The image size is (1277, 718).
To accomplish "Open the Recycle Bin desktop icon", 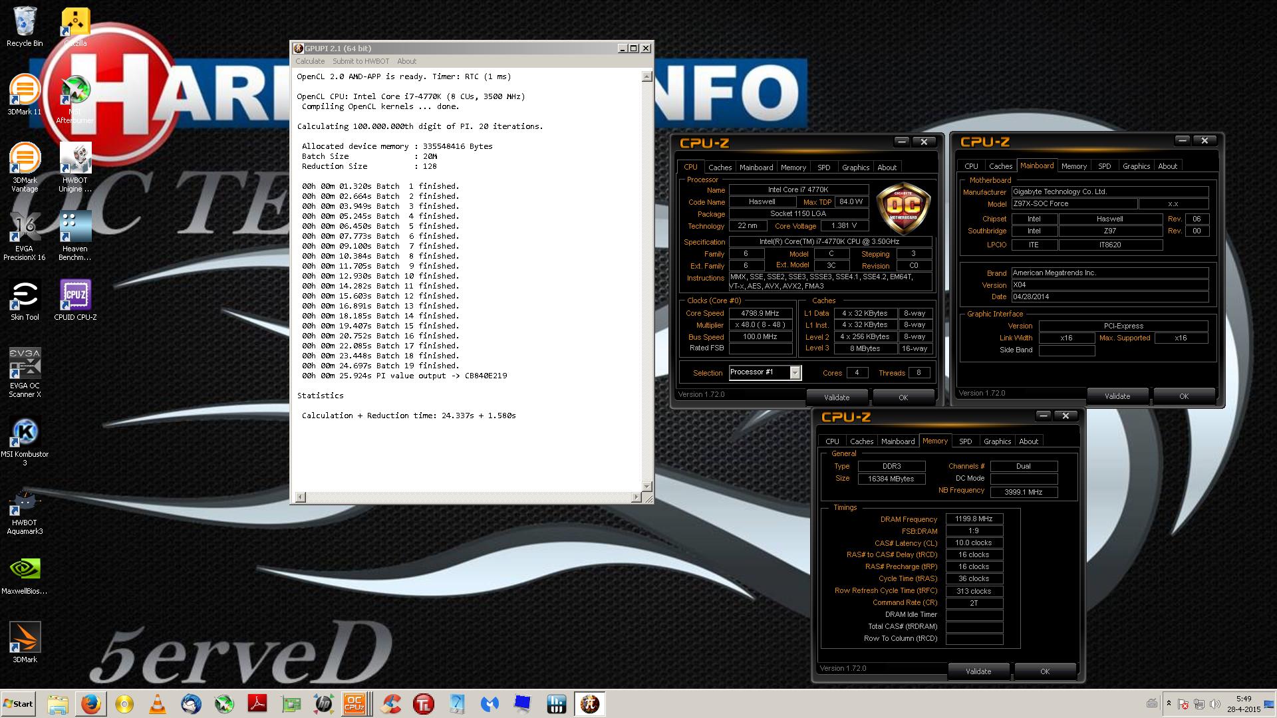I will coord(25,27).
